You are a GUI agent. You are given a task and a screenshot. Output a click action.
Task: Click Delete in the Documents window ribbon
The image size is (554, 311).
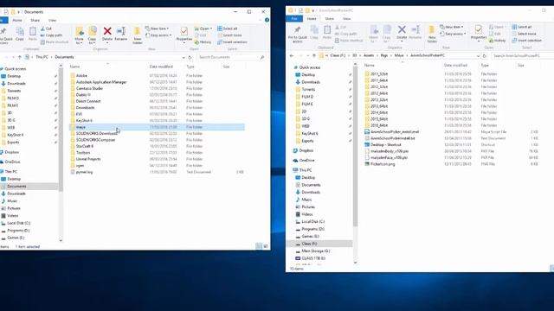pos(107,34)
